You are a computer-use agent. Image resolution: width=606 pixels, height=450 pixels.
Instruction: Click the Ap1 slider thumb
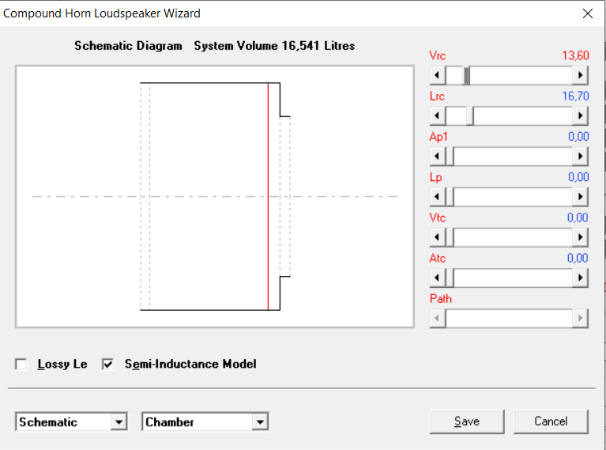click(x=450, y=157)
